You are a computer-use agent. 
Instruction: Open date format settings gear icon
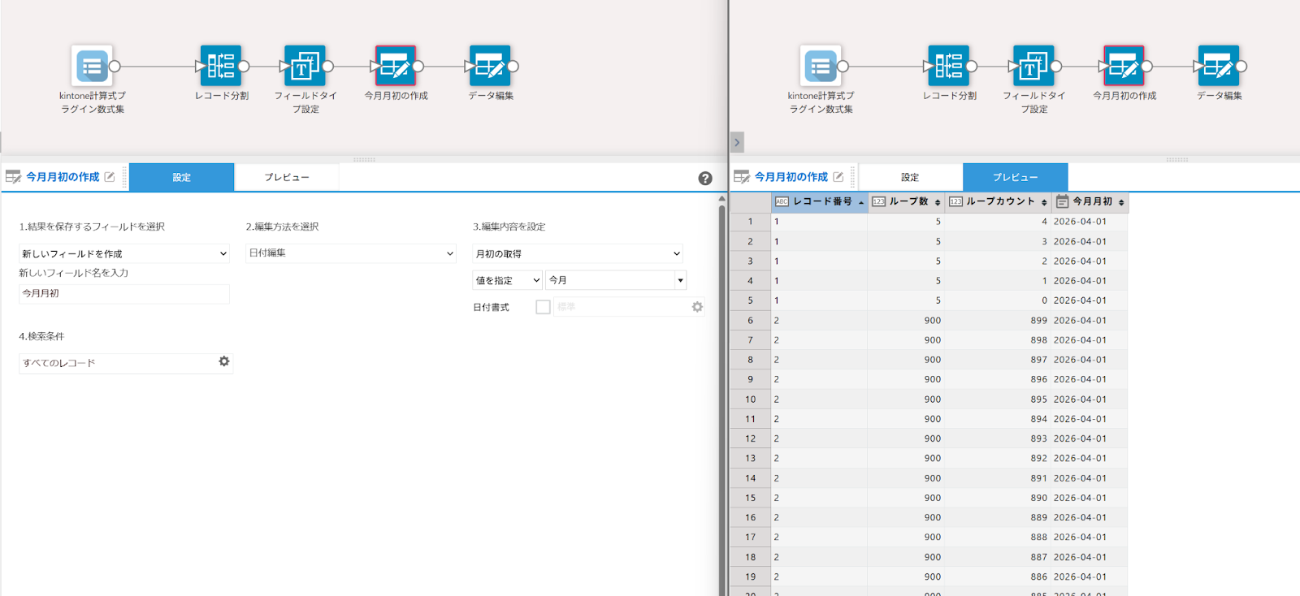[697, 307]
